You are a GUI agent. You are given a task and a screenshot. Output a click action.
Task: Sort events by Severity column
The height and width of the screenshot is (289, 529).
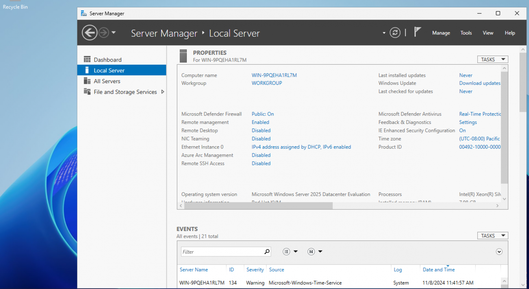pos(255,269)
